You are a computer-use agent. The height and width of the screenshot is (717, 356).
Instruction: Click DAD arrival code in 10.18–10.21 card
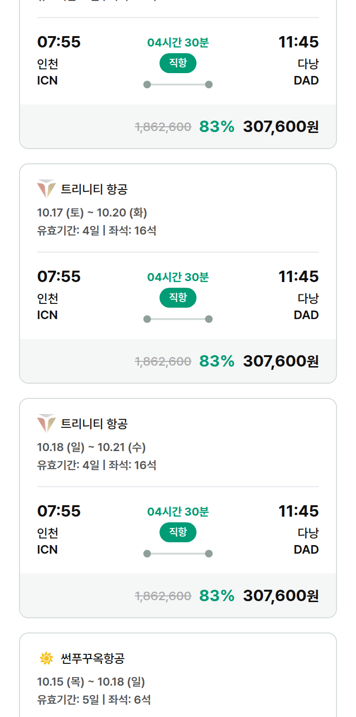click(306, 550)
